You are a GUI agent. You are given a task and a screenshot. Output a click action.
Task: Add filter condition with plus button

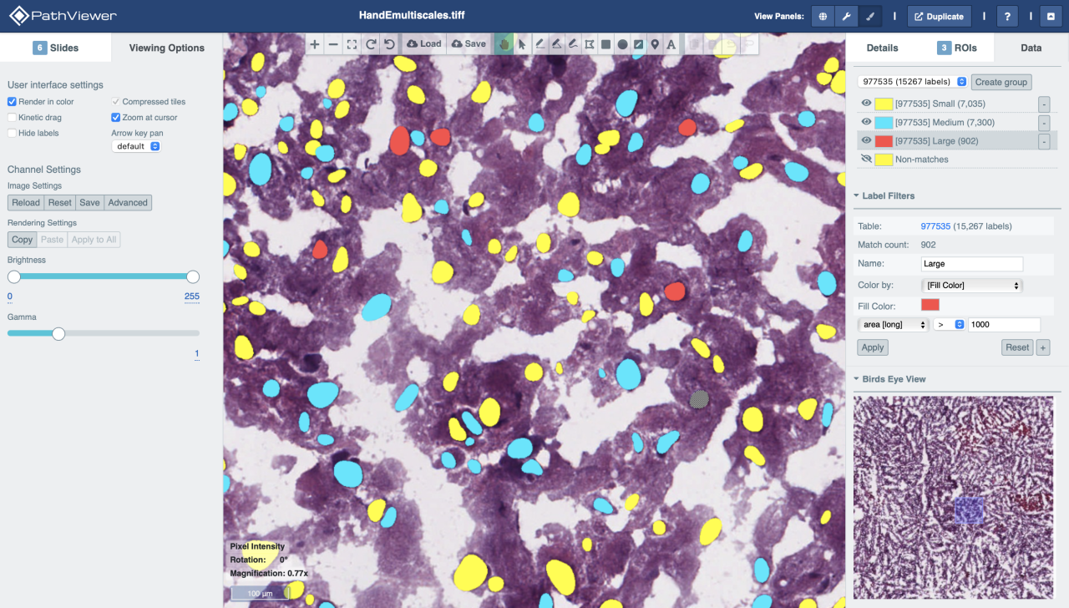coord(1043,347)
